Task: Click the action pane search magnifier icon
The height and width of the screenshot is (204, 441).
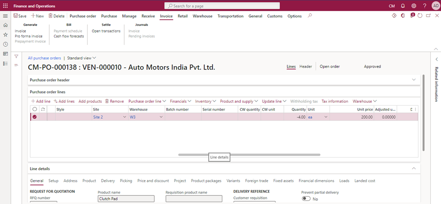Action: 310,16
